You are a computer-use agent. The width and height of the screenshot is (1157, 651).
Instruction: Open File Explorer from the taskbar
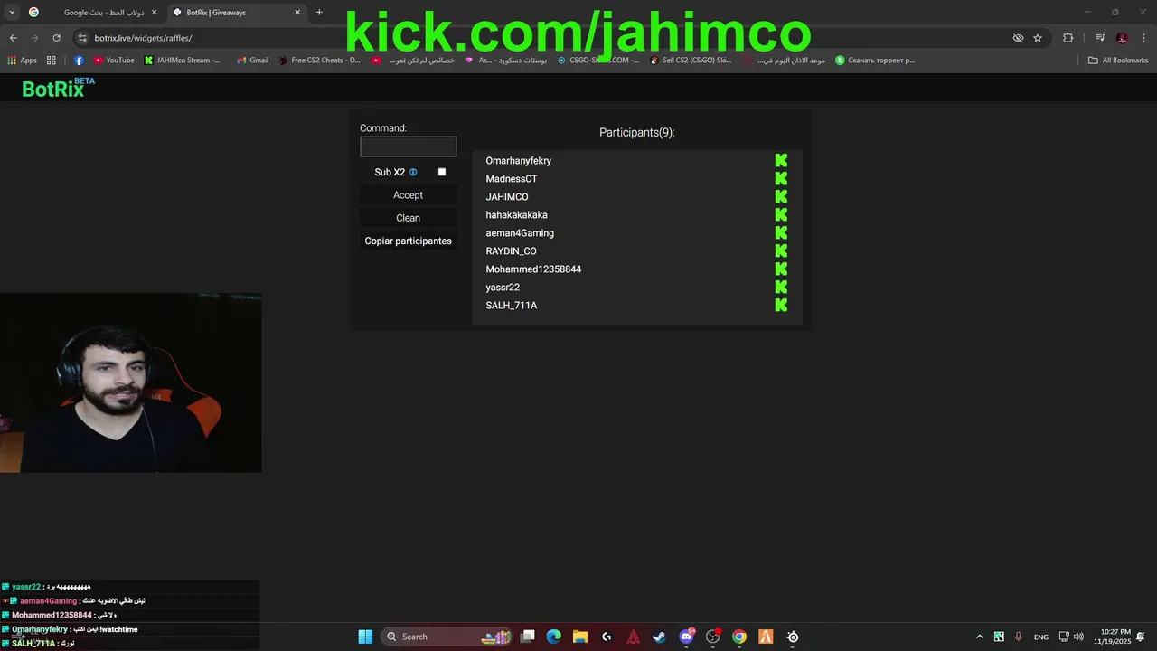580,637
